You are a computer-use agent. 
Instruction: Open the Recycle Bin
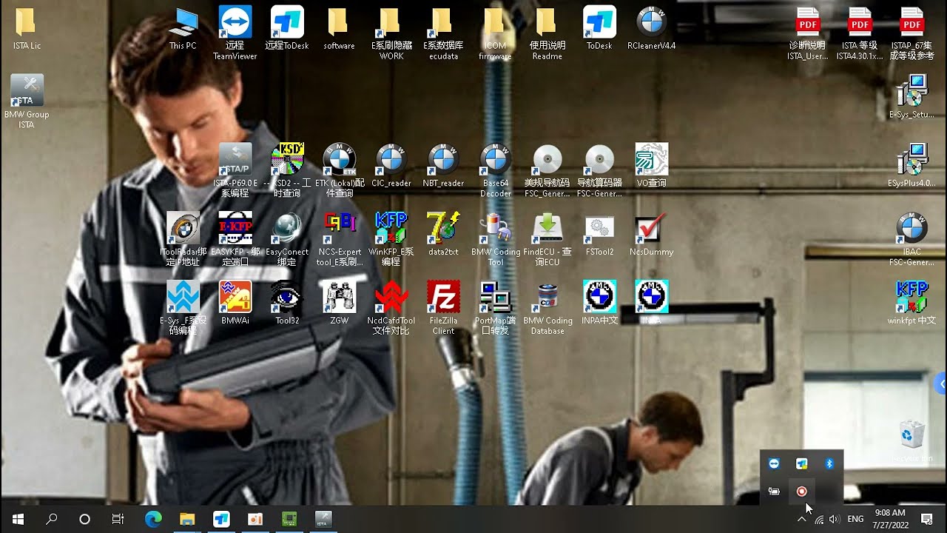(x=912, y=441)
